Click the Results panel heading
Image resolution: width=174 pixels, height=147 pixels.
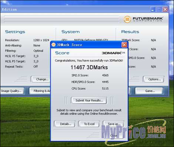point(130,32)
